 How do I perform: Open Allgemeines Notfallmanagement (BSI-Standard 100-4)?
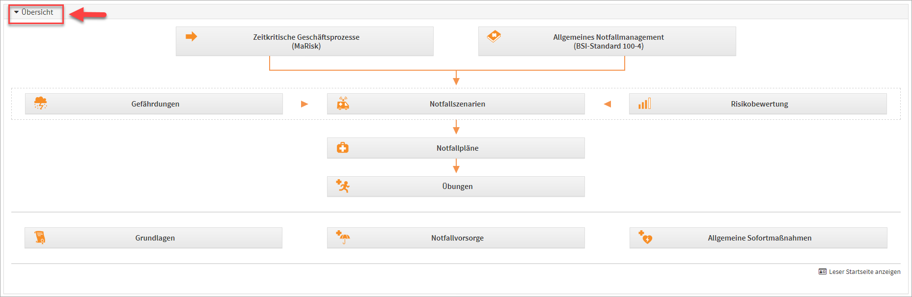608,41
